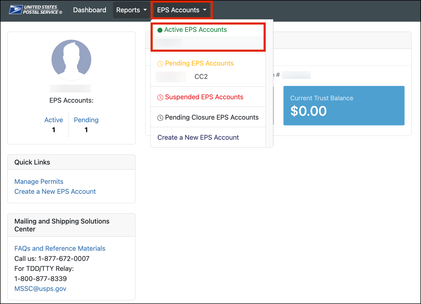
Task: Select Active EPS Accounts menu entry
Action: pyautogui.click(x=196, y=30)
